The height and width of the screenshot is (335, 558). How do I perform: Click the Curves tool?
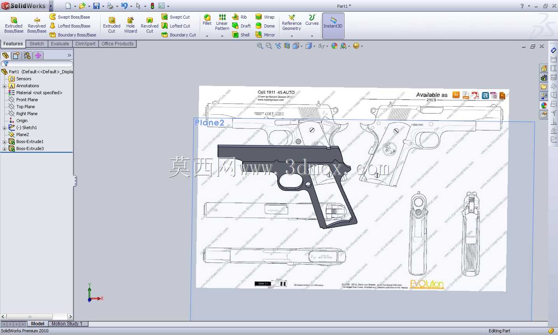tap(312, 20)
